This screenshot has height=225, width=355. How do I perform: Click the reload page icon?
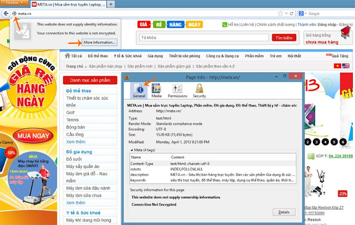click(x=292, y=13)
